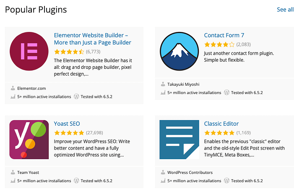Viewport: 299px width, 194px height.
Task: Click the WordPress logo next to Elementor's Tested with 6.5.2
Action: 76,97
